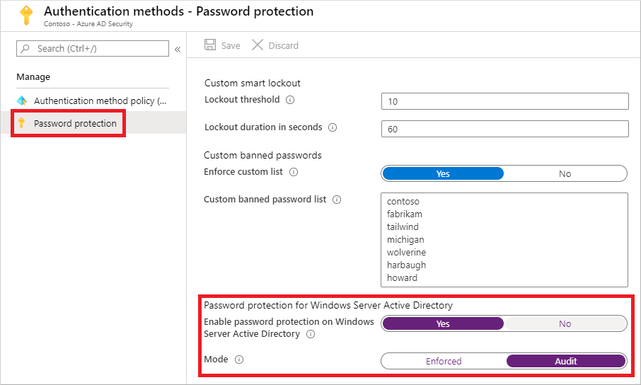Collapse the left menu with the chevron
This screenshot has width=641, height=385.
point(178,50)
